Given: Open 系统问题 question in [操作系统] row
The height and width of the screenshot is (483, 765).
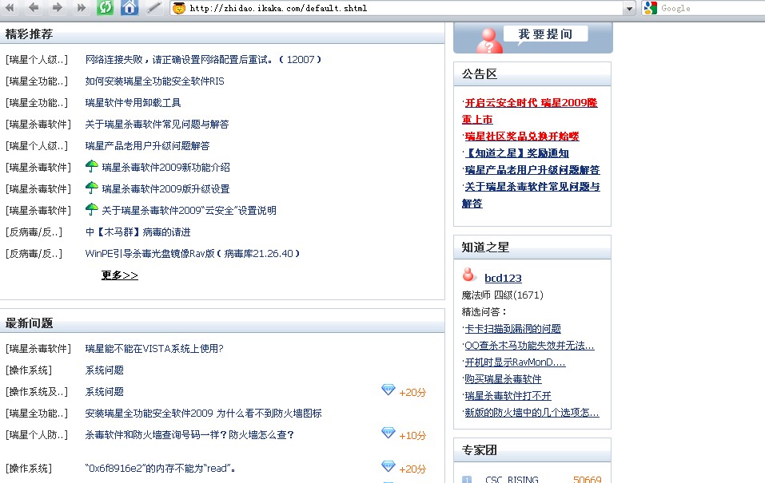Looking at the screenshot, I should coord(105,370).
